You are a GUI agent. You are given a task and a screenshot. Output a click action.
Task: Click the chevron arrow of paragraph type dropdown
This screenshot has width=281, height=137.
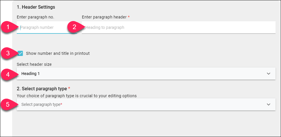[x=268, y=104]
